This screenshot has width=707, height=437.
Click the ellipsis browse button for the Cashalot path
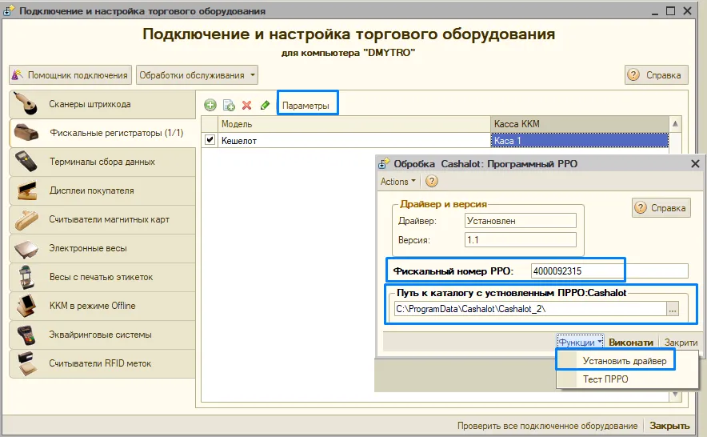point(673,309)
